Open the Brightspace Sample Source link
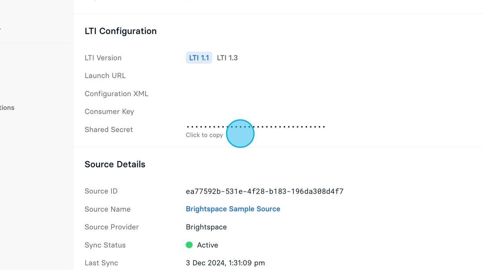This screenshot has width=483, height=270. (233, 208)
